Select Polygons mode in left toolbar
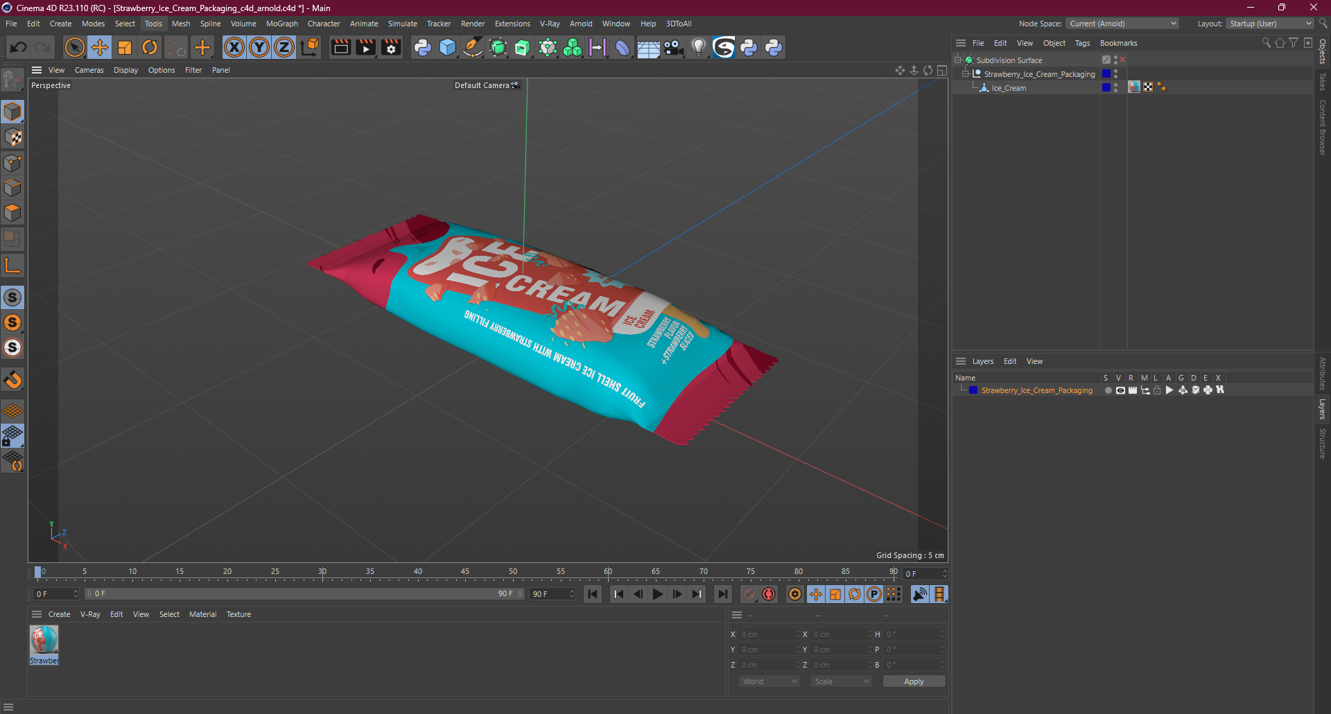Screen dimensions: 1331x714 coord(12,213)
